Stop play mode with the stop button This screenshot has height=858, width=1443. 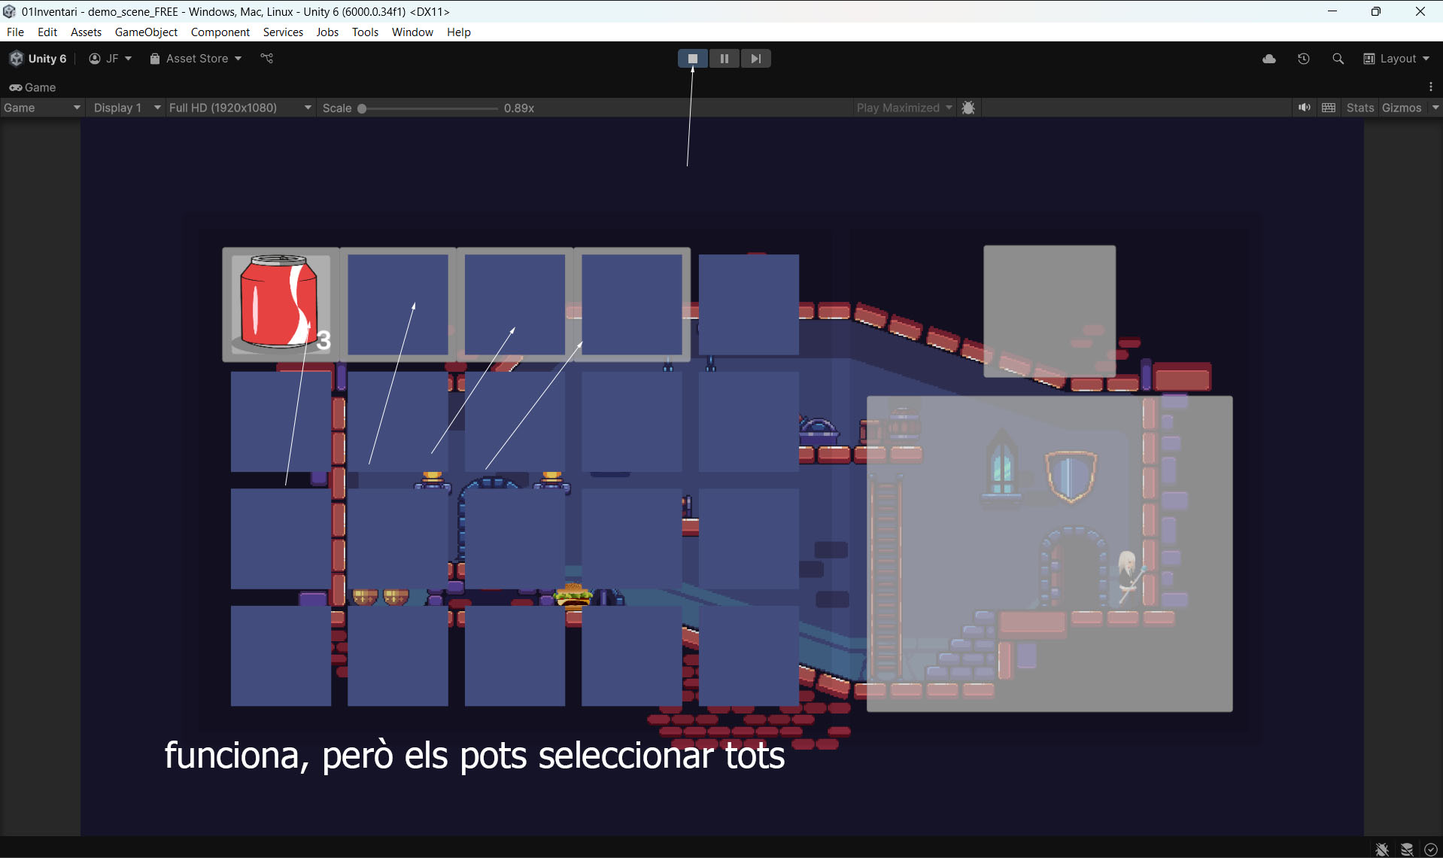[x=692, y=59]
